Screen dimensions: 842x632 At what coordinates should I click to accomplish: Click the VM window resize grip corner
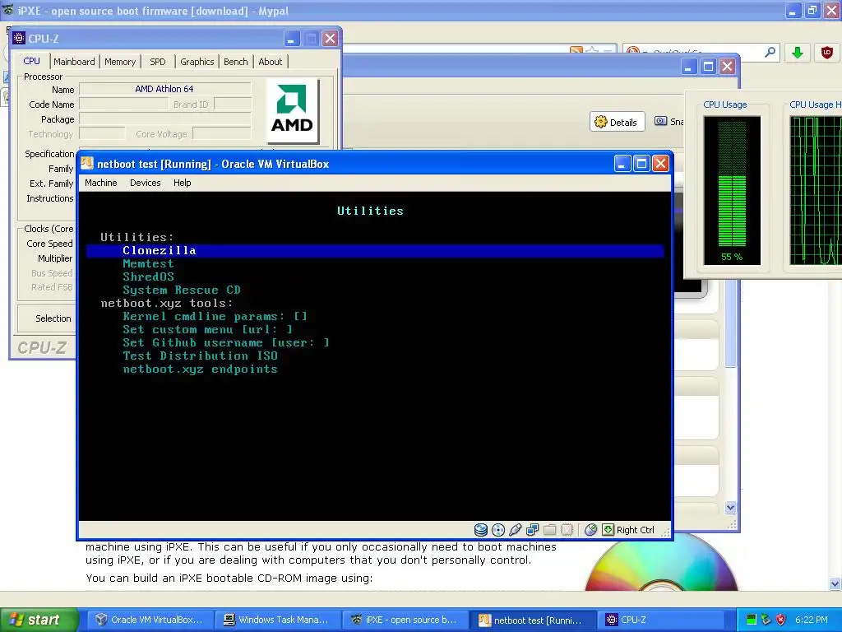[665, 532]
